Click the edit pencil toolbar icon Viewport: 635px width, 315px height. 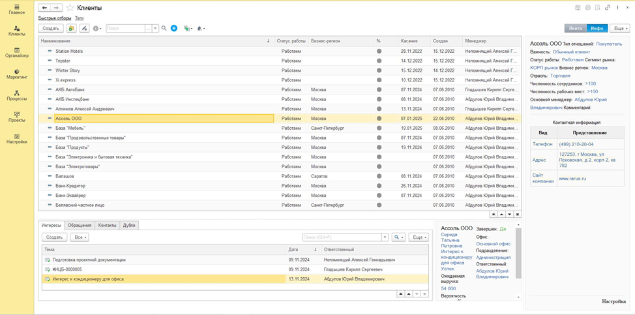coord(84,28)
